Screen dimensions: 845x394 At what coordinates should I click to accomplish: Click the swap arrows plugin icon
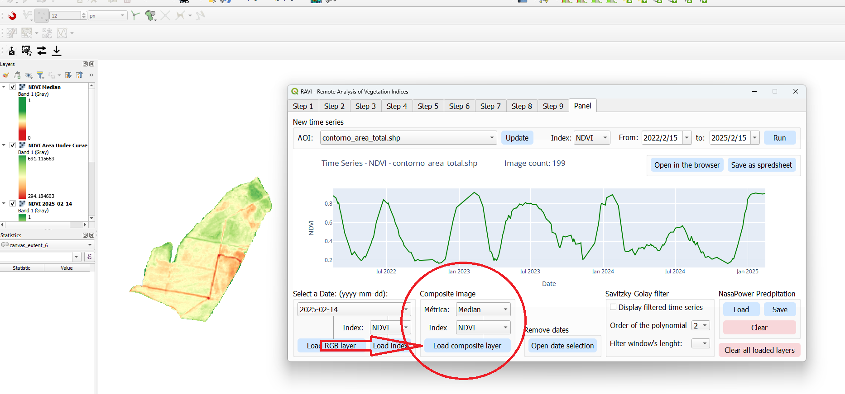coord(42,51)
